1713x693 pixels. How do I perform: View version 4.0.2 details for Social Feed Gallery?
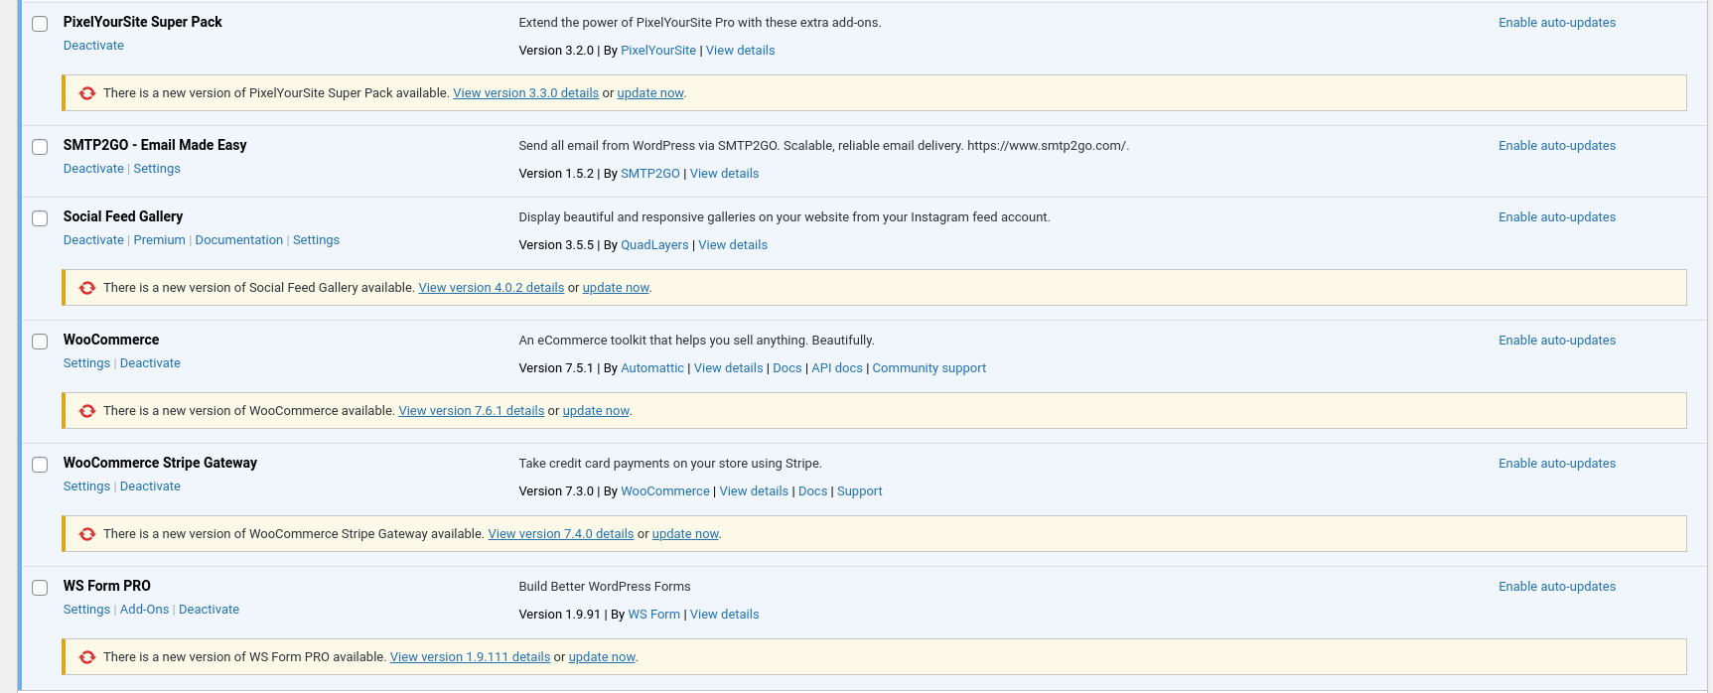pyautogui.click(x=491, y=288)
